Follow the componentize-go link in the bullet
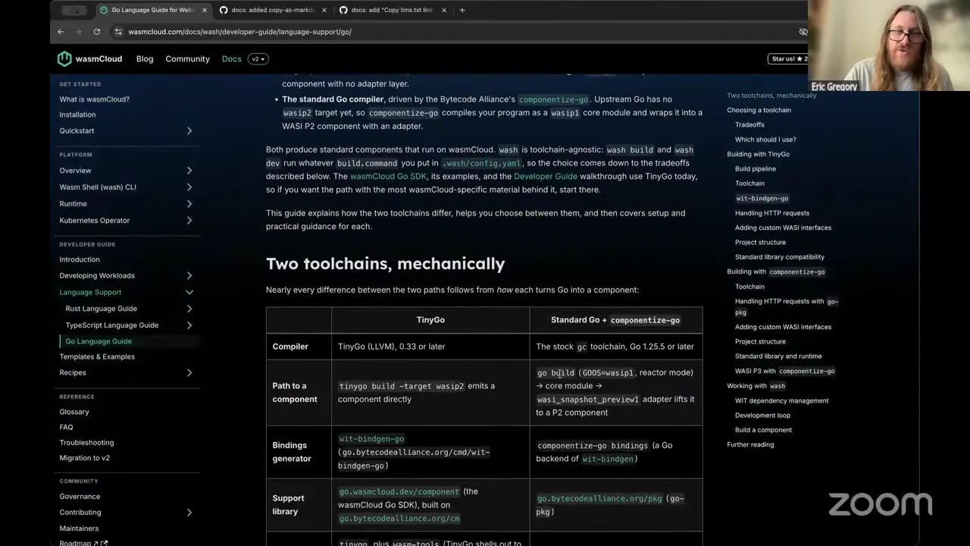This screenshot has height=546, width=970. 553,99
